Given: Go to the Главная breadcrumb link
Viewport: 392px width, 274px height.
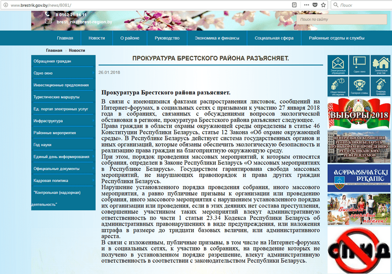Looking at the screenshot, I should click(x=54, y=50).
